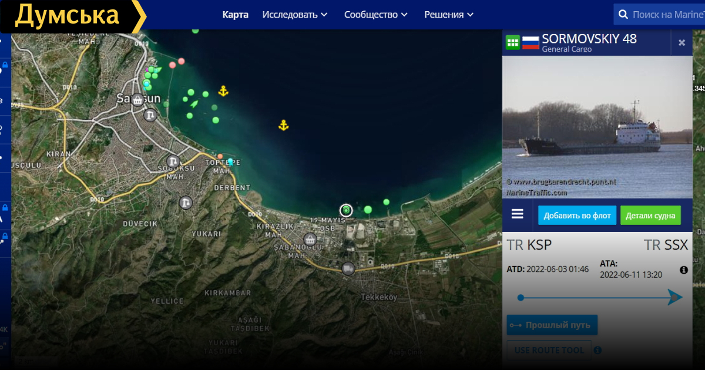Click the grey truck icon above Tekkeköy
This screenshot has height=370, width=705.
[x=348, y=268]
